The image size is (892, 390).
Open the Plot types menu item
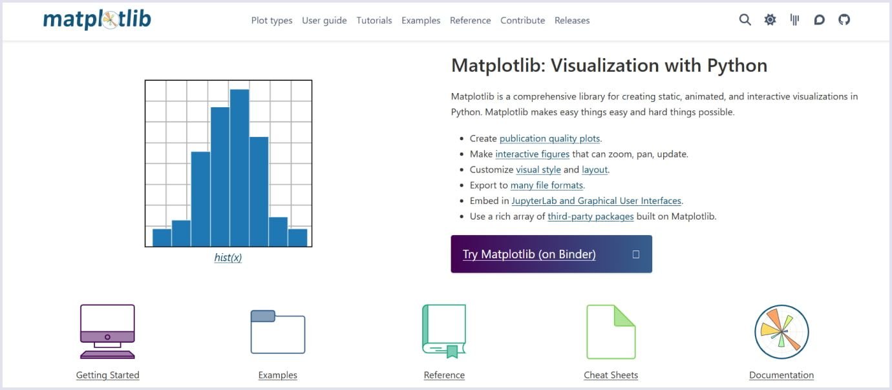(x=271, y=20)
